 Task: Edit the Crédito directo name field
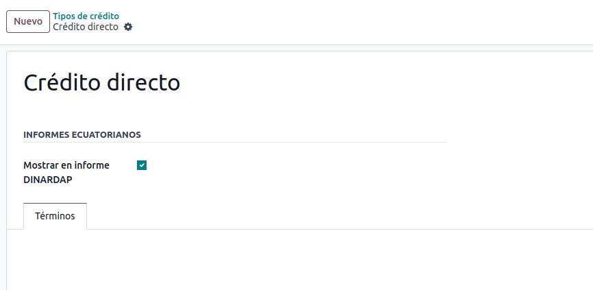(102, 82)
